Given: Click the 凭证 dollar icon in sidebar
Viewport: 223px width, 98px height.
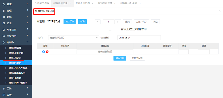Looking at the screenshot, I should [x=4, y=11].
